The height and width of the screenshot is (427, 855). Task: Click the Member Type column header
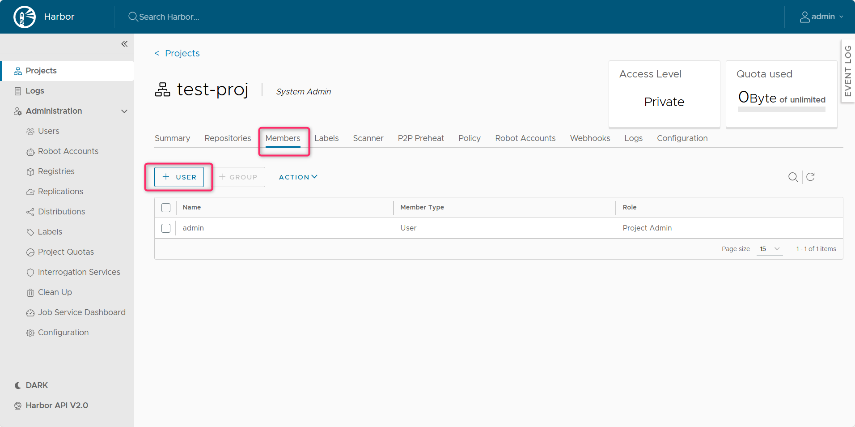(422, 207)
